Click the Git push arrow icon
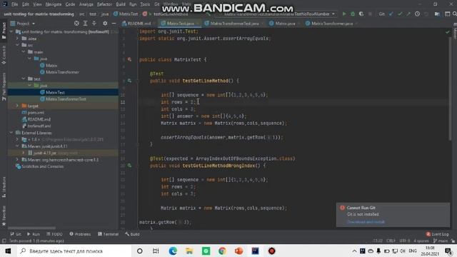457x257 pixels. tap(408, 14)
